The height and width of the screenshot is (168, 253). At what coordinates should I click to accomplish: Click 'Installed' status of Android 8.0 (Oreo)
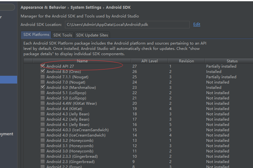coord(214,71)
